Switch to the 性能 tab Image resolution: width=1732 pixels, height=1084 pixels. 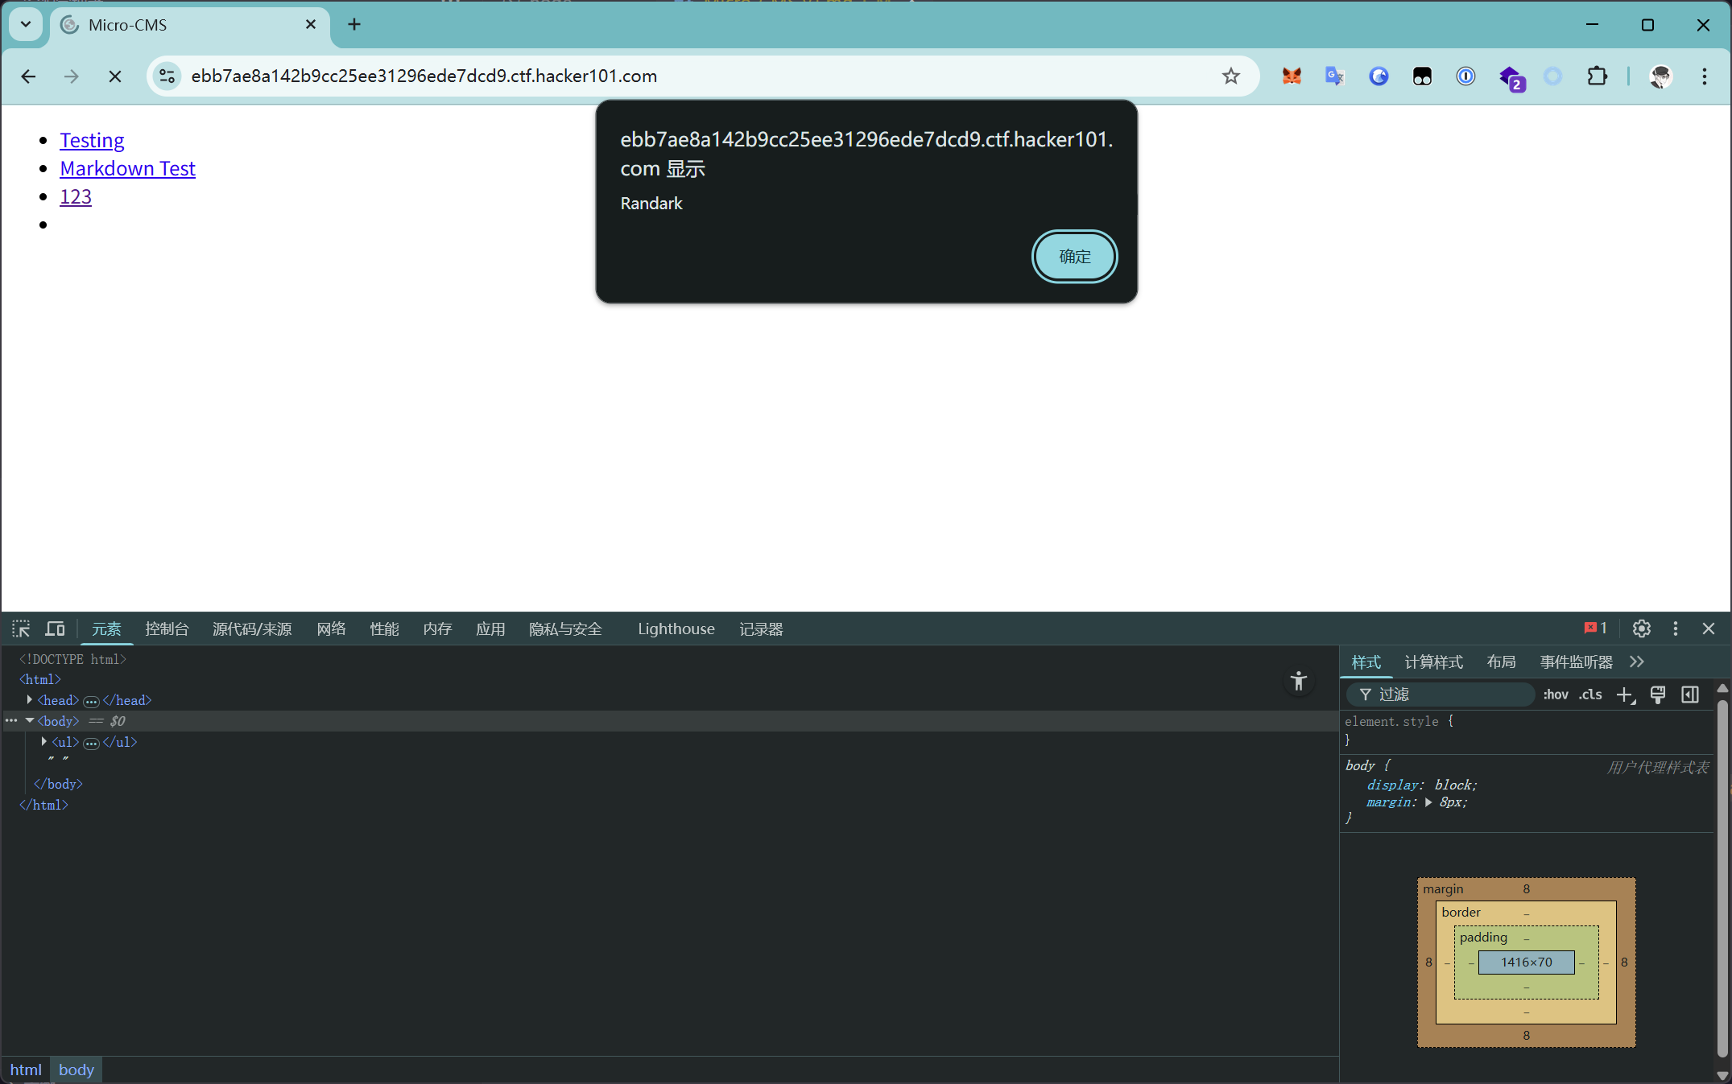coord(384,629)
